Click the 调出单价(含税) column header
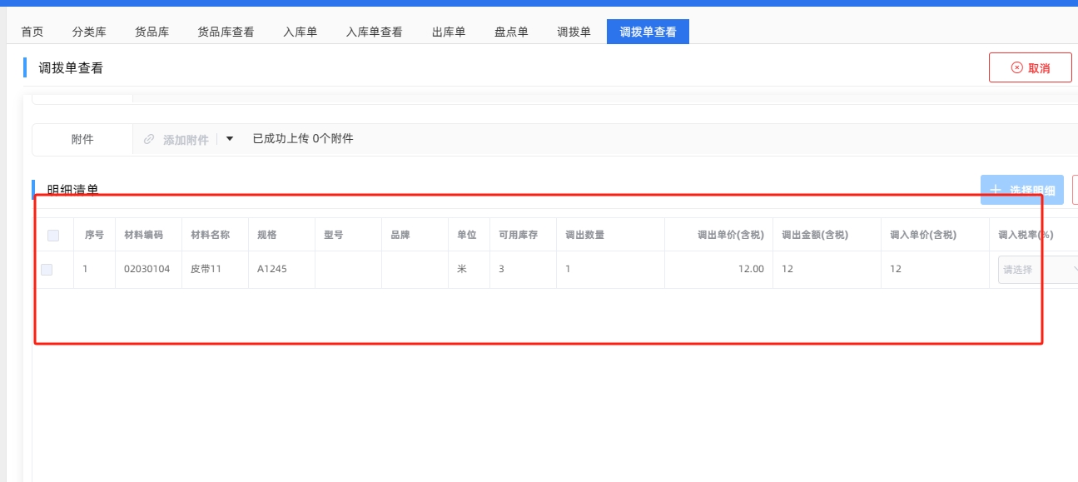Image resolution: width=1078 pixels, height=482 pixels. [731, 235]
